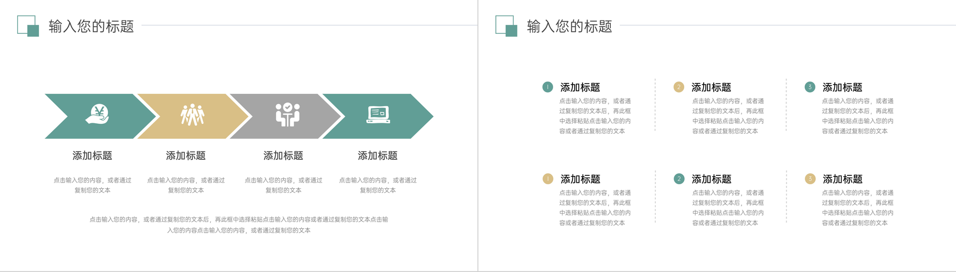Select the tan number 3 badge
956x272 pixels.
pyautogui.click(x=810, y=179)
